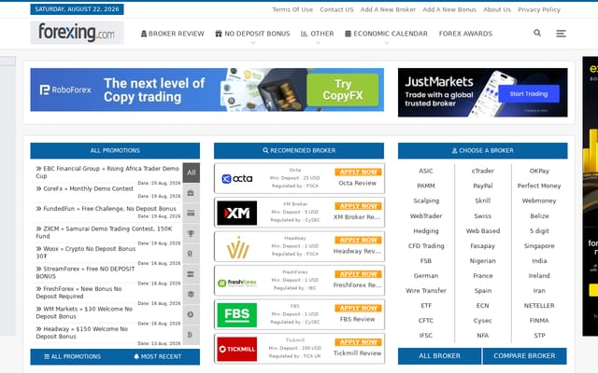Click Start Trading on JustMarkets banner
The width and height of the screenshot is (598, 373).
tap(529, 93)
